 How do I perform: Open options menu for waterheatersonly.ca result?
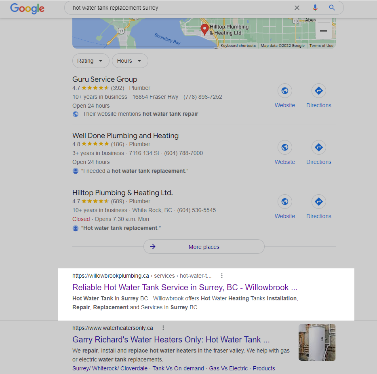[163, 328]
